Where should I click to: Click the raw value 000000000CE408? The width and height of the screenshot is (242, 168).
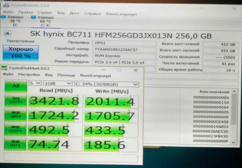[211, 122]
